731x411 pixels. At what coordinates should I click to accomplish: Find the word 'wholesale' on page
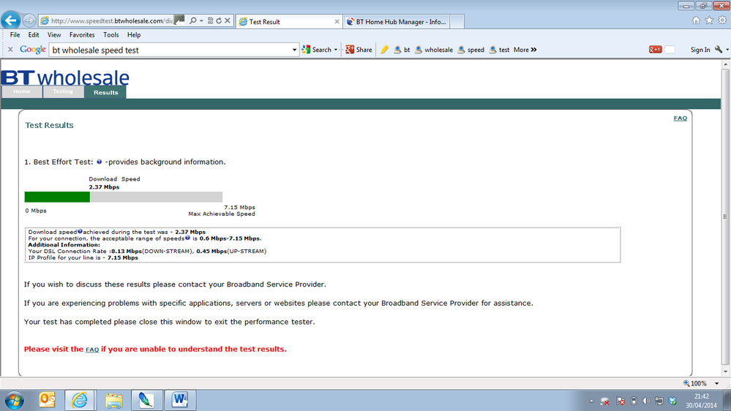(434, 50)
